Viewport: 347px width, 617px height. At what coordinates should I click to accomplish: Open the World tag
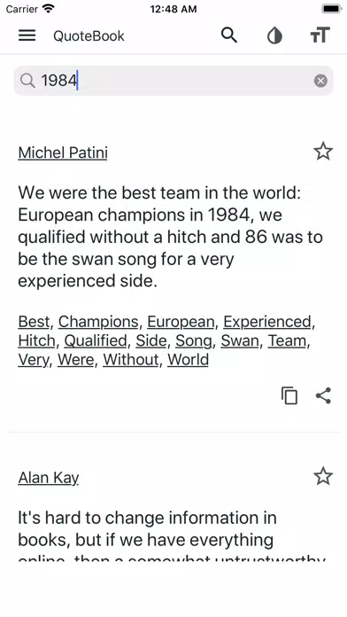tap(188, 360)
